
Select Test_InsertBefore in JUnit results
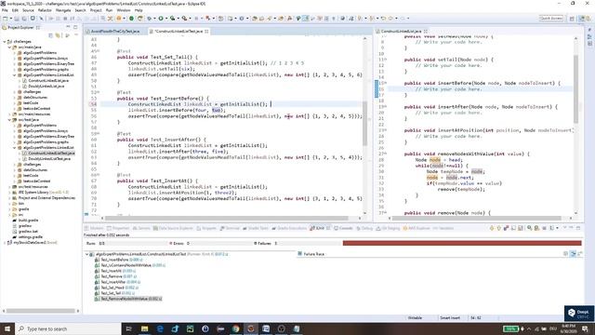tap(118, 260)
